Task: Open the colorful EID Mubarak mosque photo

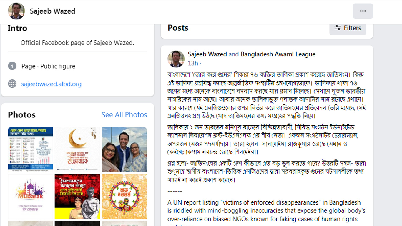Action: [30, 196]
